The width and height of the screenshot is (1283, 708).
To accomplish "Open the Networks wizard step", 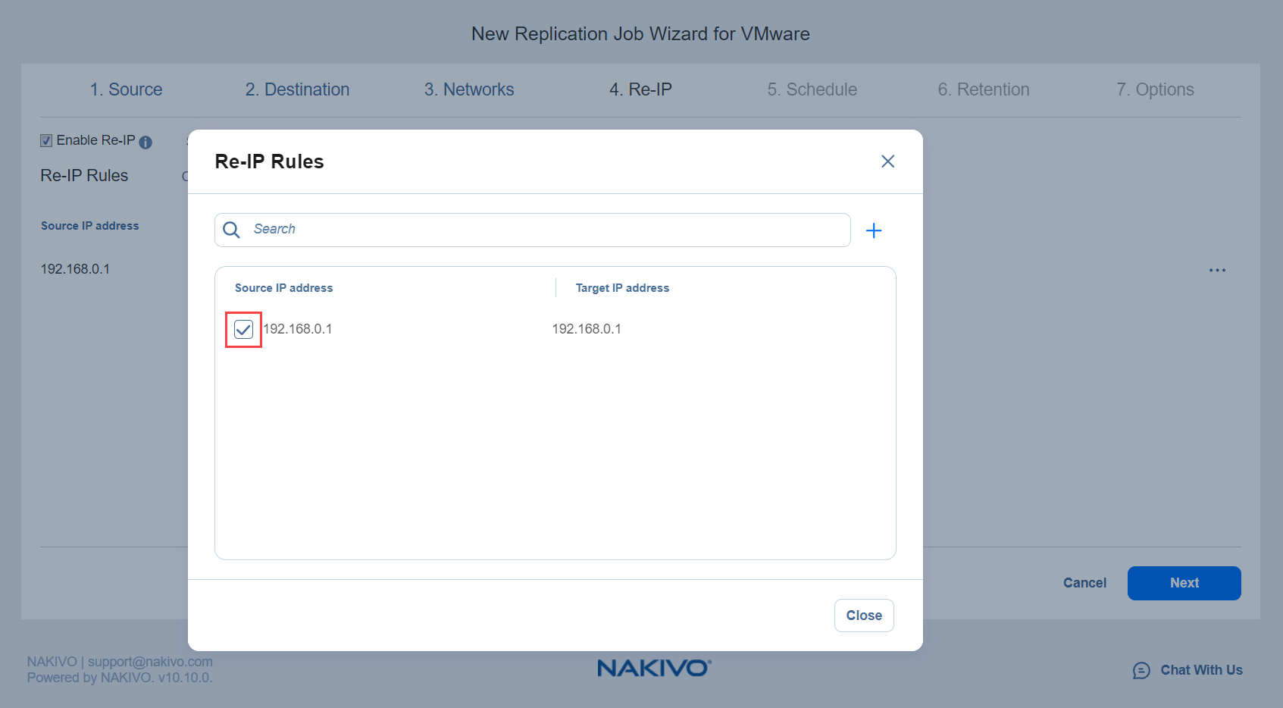I will click(468, 89).
